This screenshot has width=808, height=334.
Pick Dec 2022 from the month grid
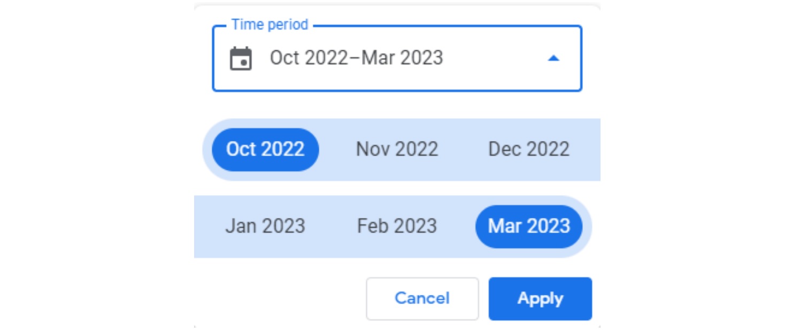point(529,149)
